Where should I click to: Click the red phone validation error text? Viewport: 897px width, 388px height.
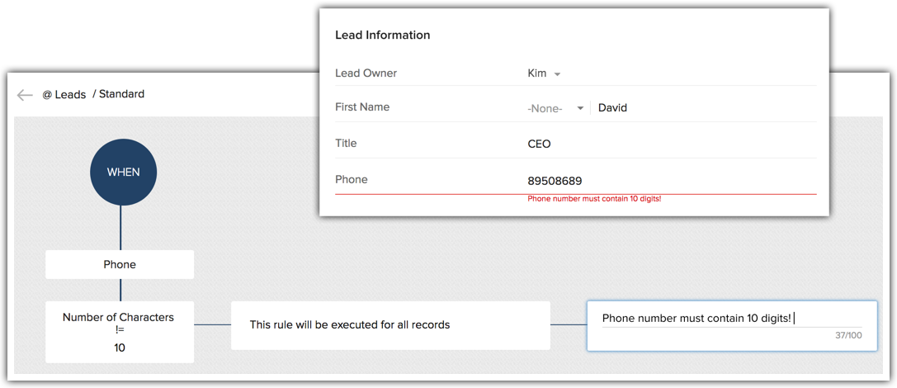click(x=594, y=199)
